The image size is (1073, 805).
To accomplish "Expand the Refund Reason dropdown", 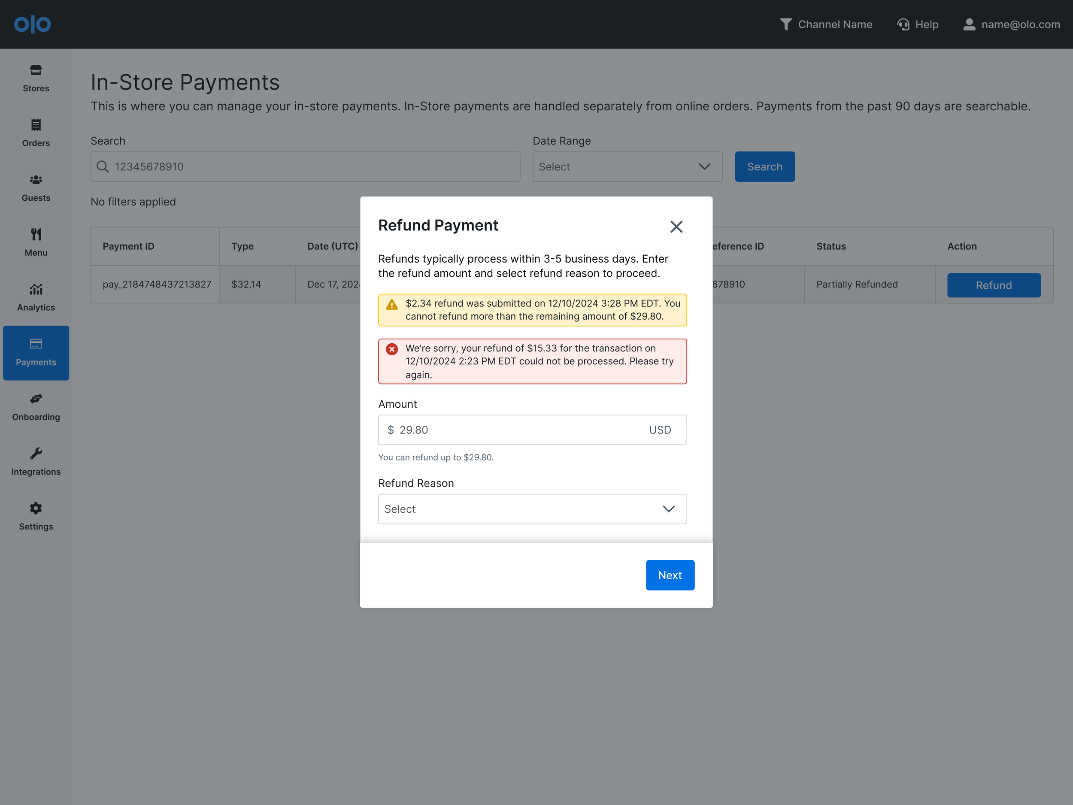I will coord(532,509).
